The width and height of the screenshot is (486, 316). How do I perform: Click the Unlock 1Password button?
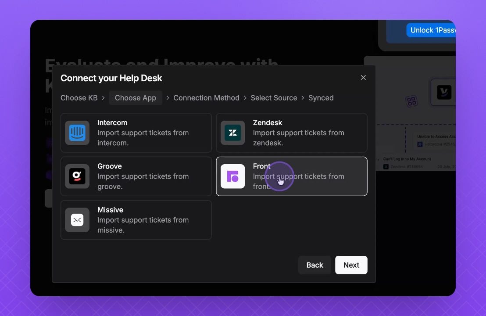pos(431,30)
